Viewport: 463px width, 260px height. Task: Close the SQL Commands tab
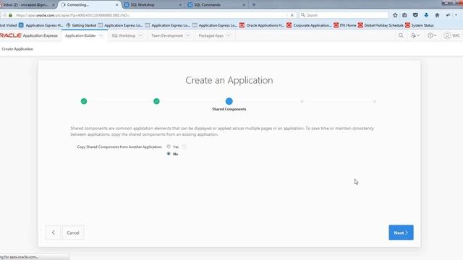244,5
